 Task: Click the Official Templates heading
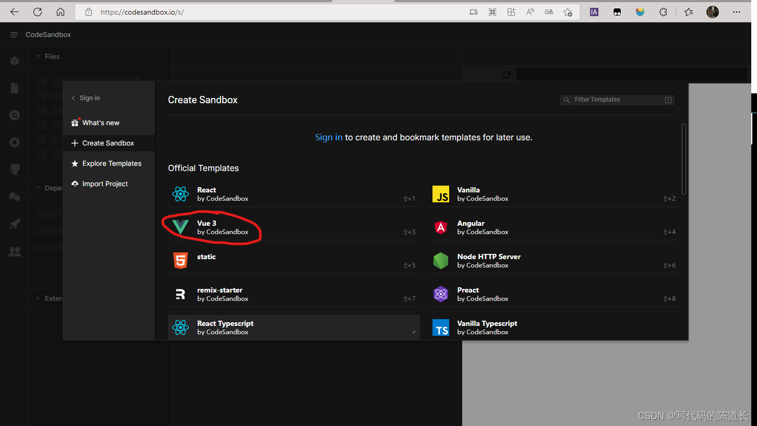(203, 168)
